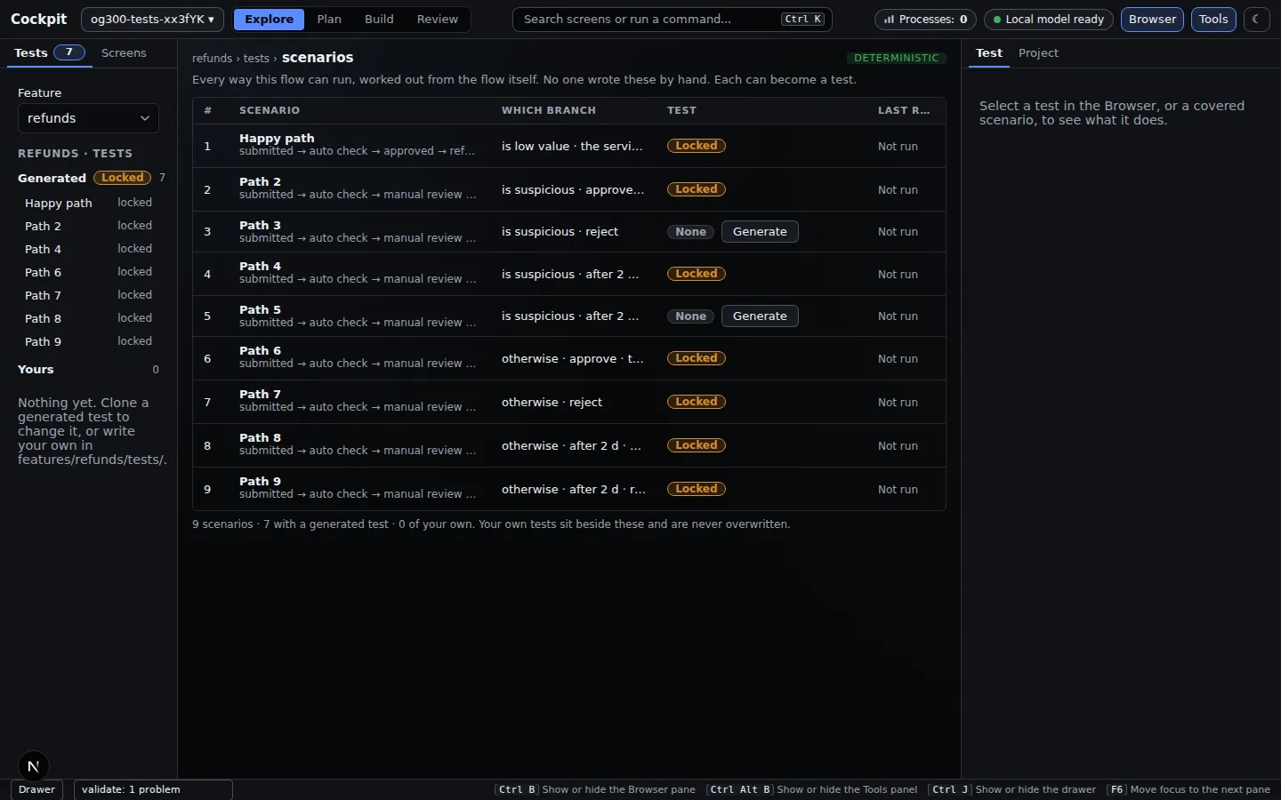
Task: Click the TEST column header
Action: tap(681, 110)
